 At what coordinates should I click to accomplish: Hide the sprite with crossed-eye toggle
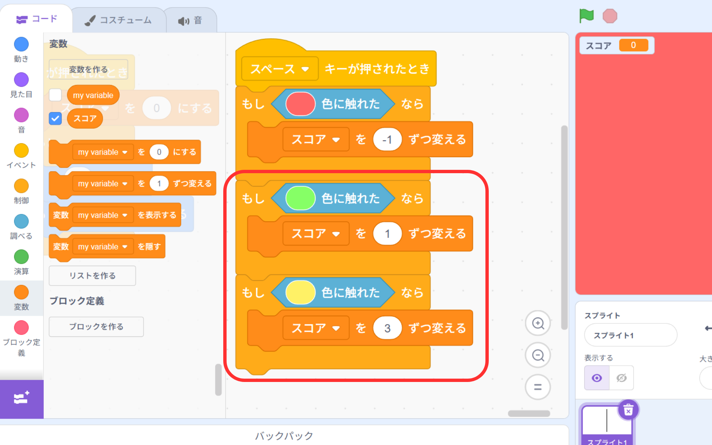click(x=621, y=378)
